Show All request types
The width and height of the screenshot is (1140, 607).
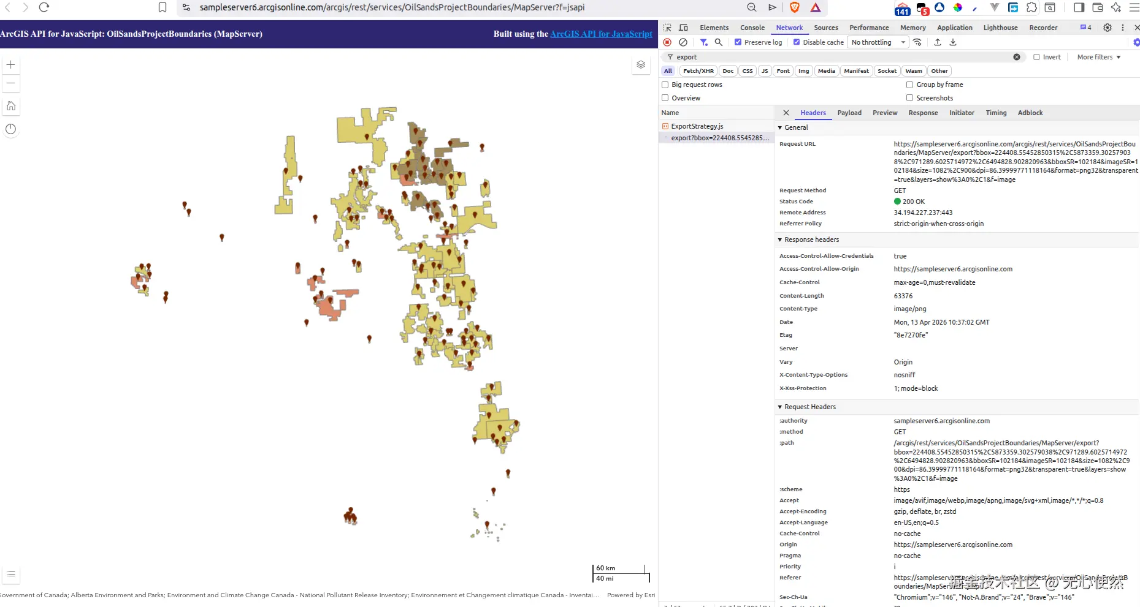pyautogui.click(x=668, y=71)
